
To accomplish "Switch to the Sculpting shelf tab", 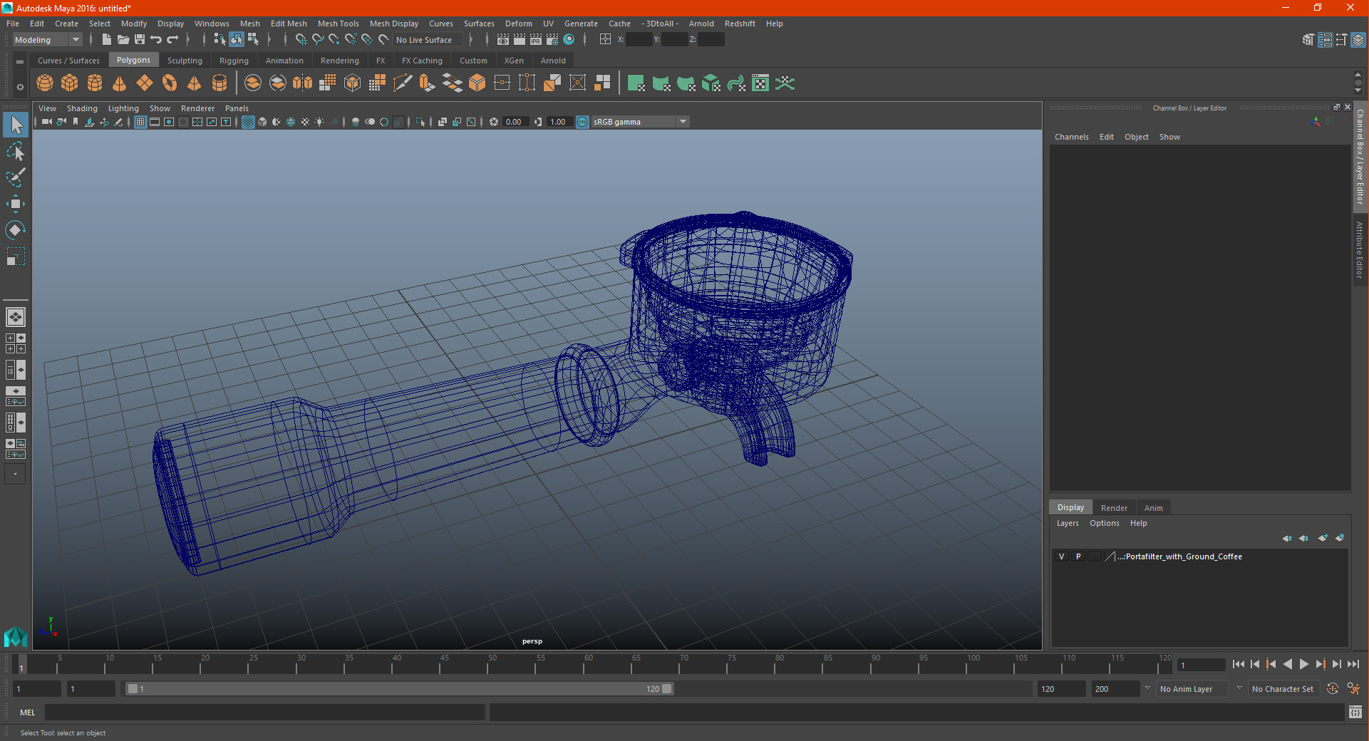I will 185,61.
